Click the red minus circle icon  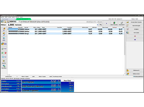pyautogui.click(x=5, y=53)
